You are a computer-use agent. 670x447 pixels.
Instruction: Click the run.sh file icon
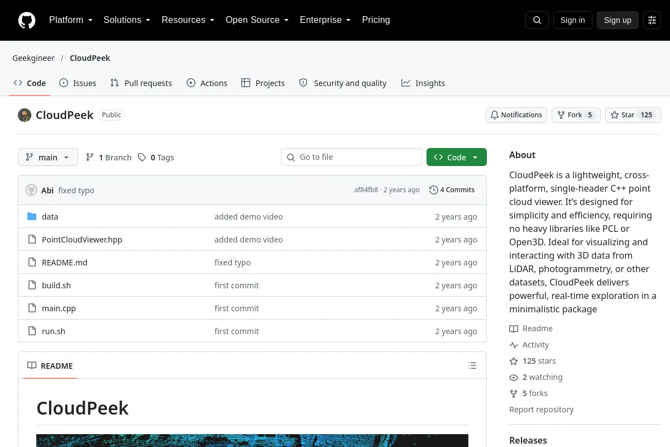[x=32, y=331]
